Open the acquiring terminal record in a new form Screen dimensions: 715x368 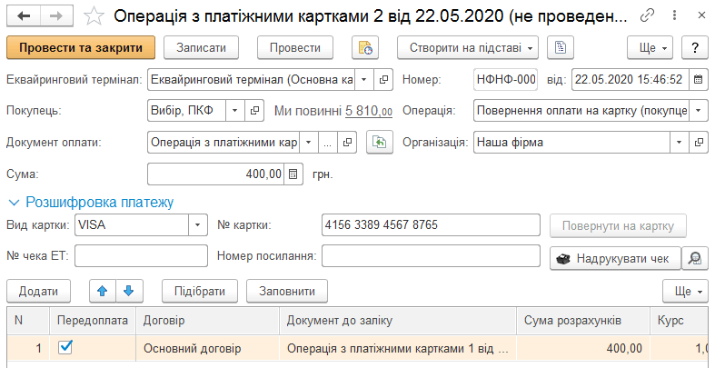(383, 80)
